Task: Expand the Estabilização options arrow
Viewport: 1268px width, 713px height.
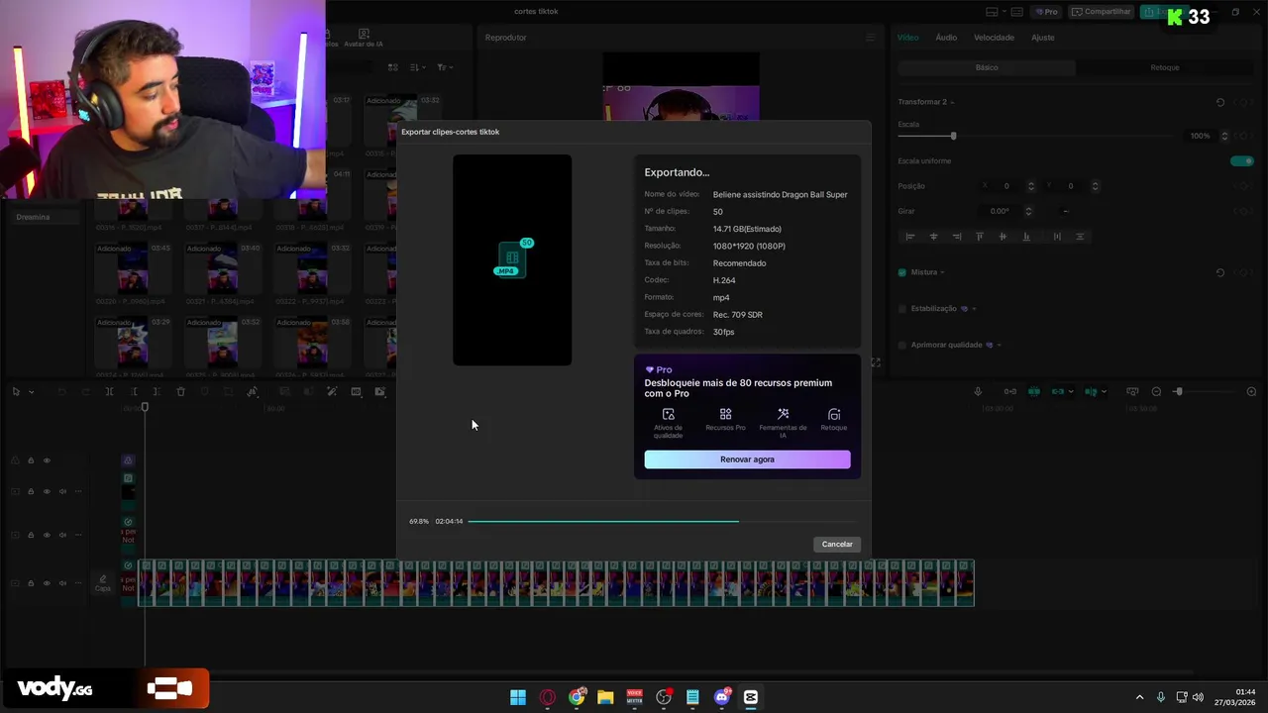Action: (x=975, y=309)
